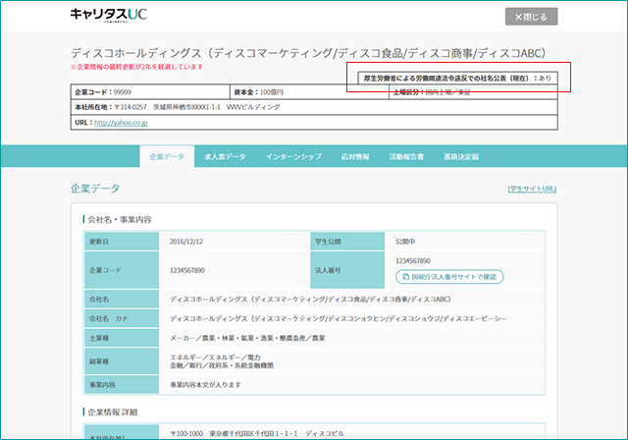Open the インターンシップ tab
Viewport: 628px width, 440px height.
pyautogui.click(x=293, y=157)
